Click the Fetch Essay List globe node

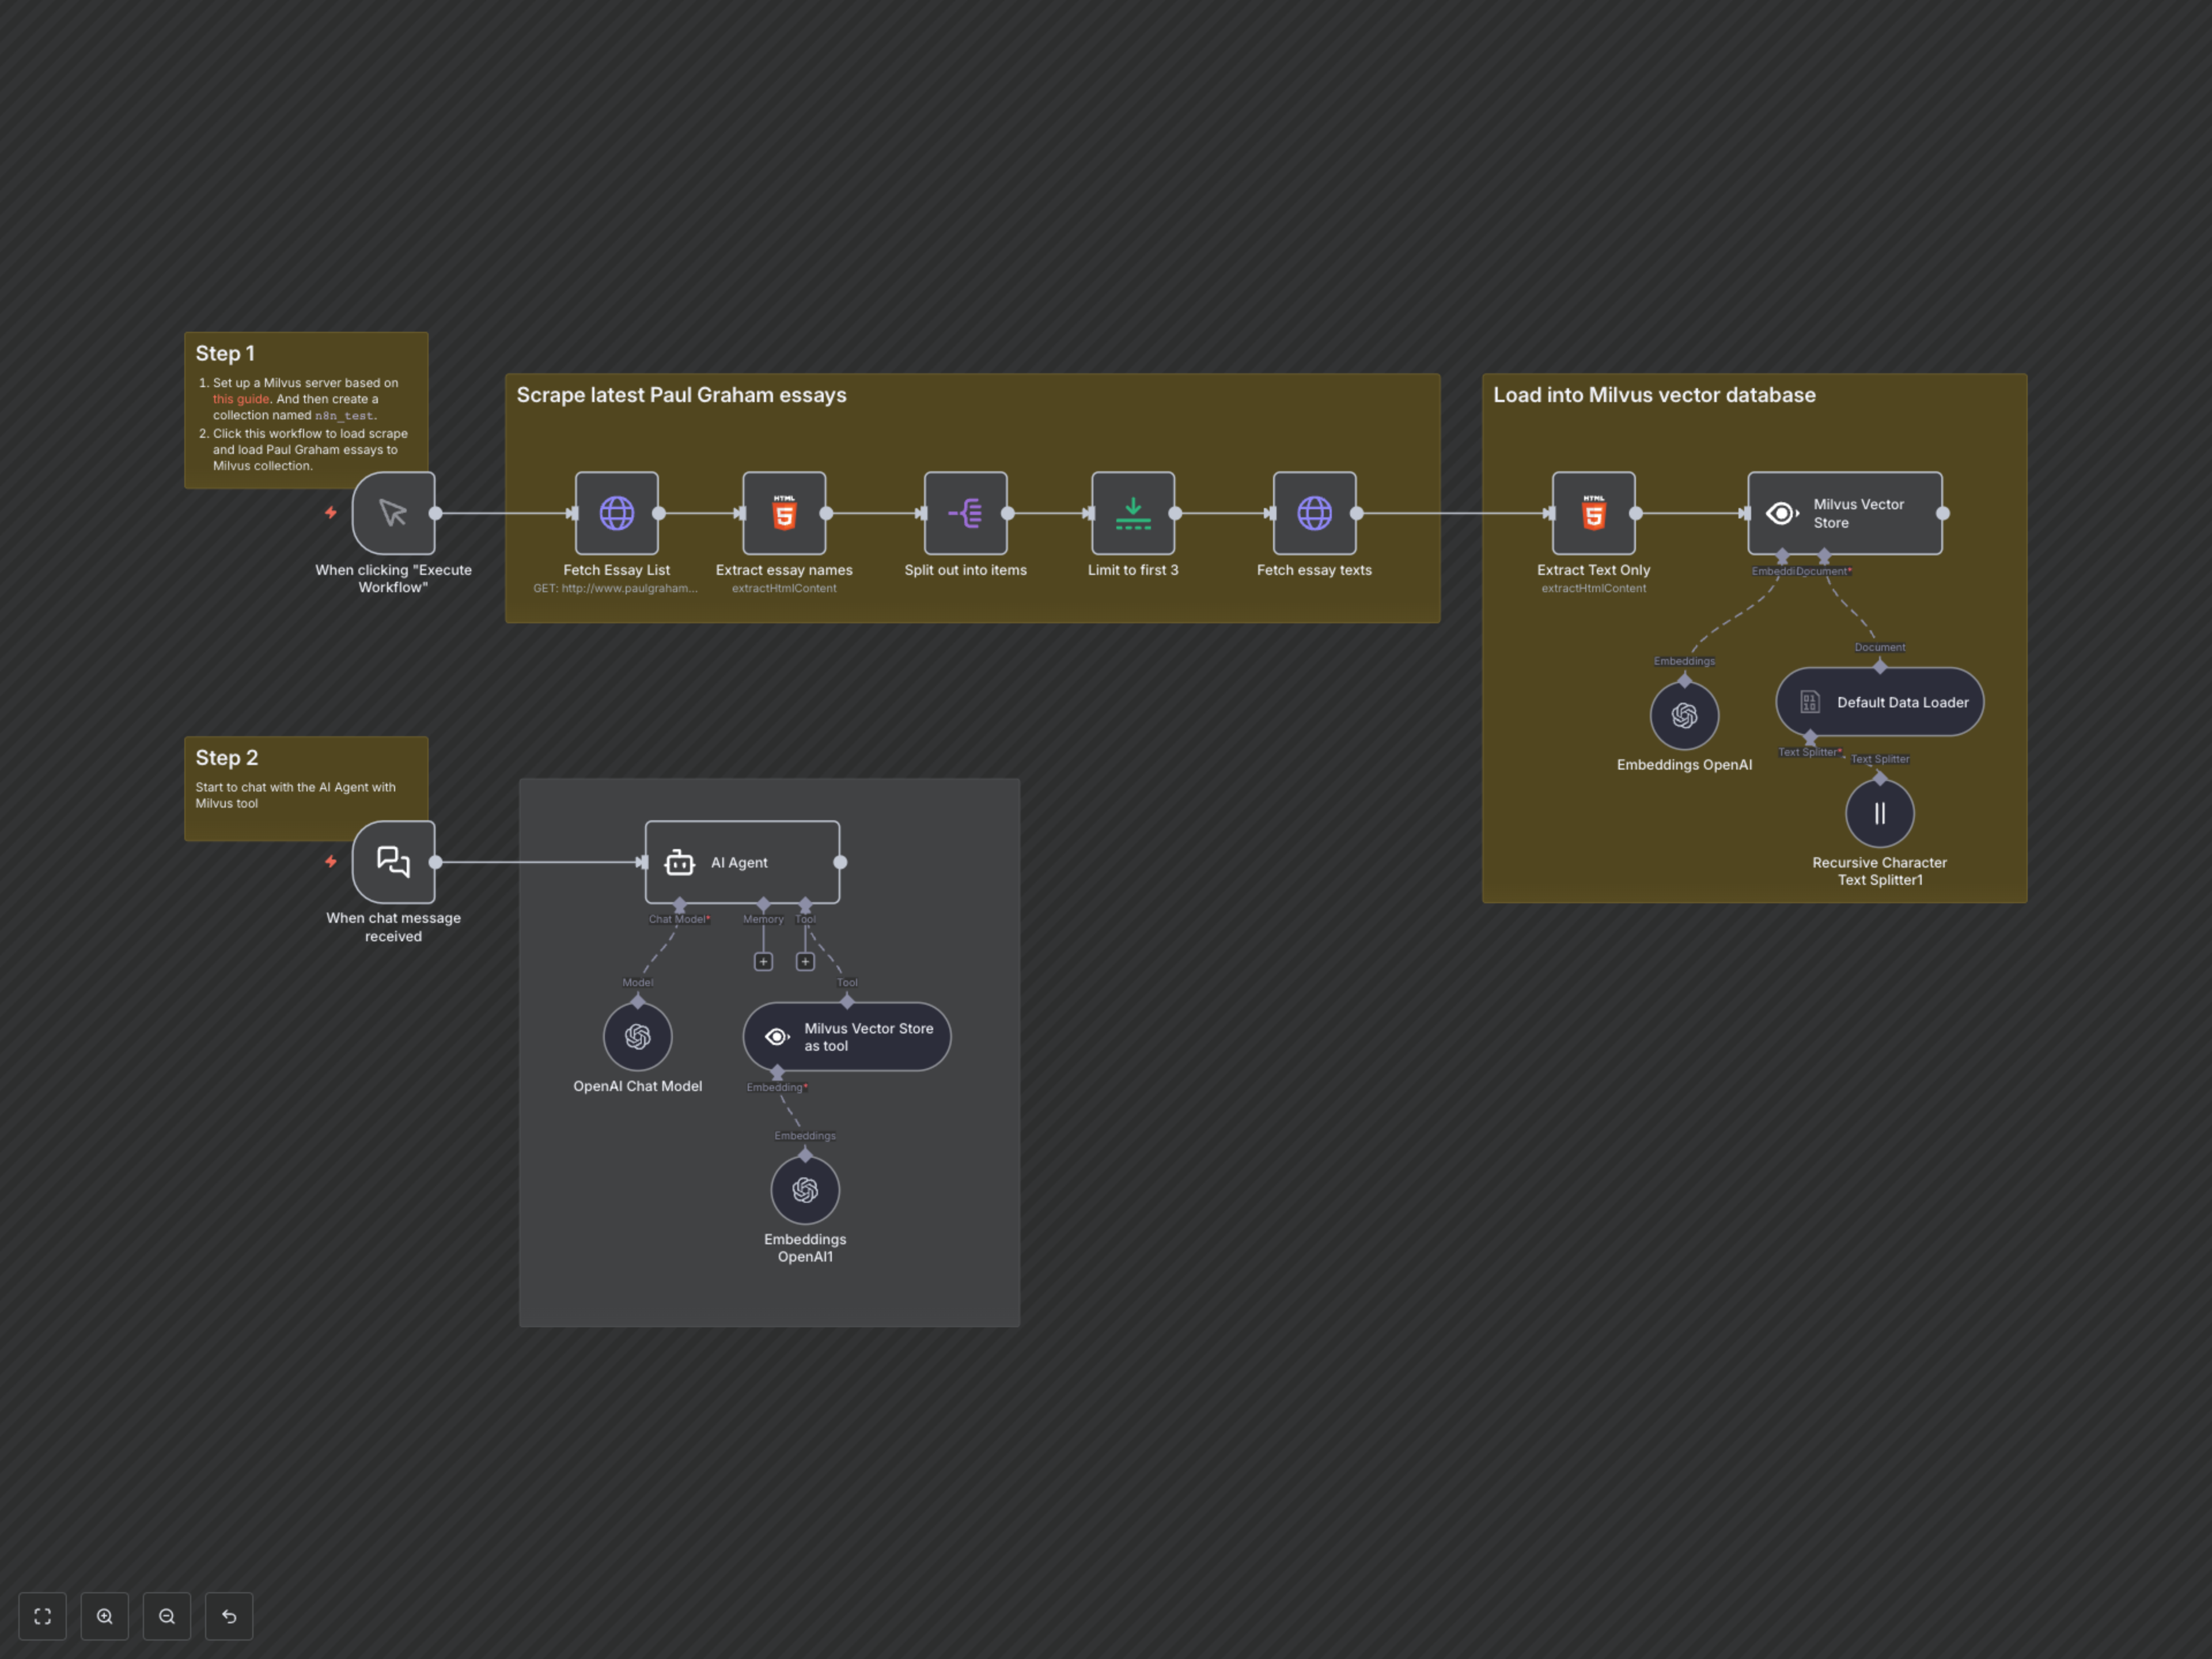(616, 513)
